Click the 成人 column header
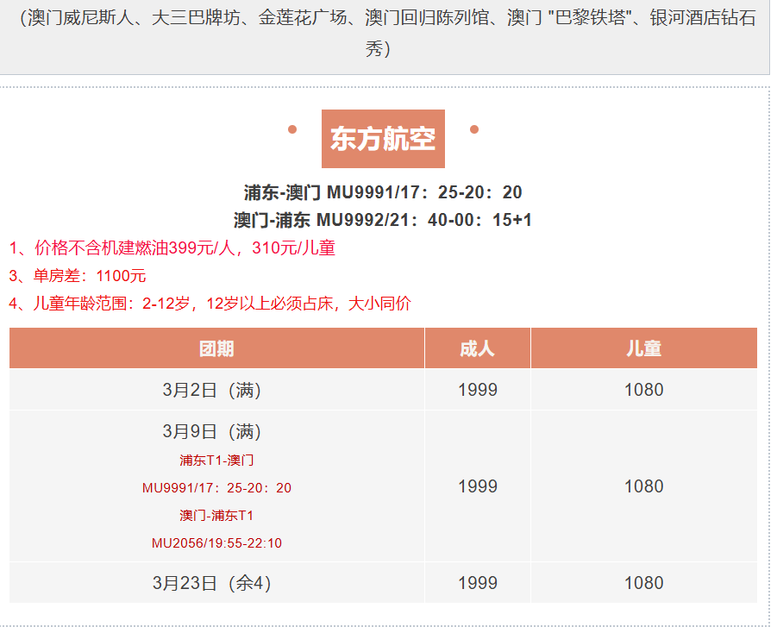 [x=478, y=348]
